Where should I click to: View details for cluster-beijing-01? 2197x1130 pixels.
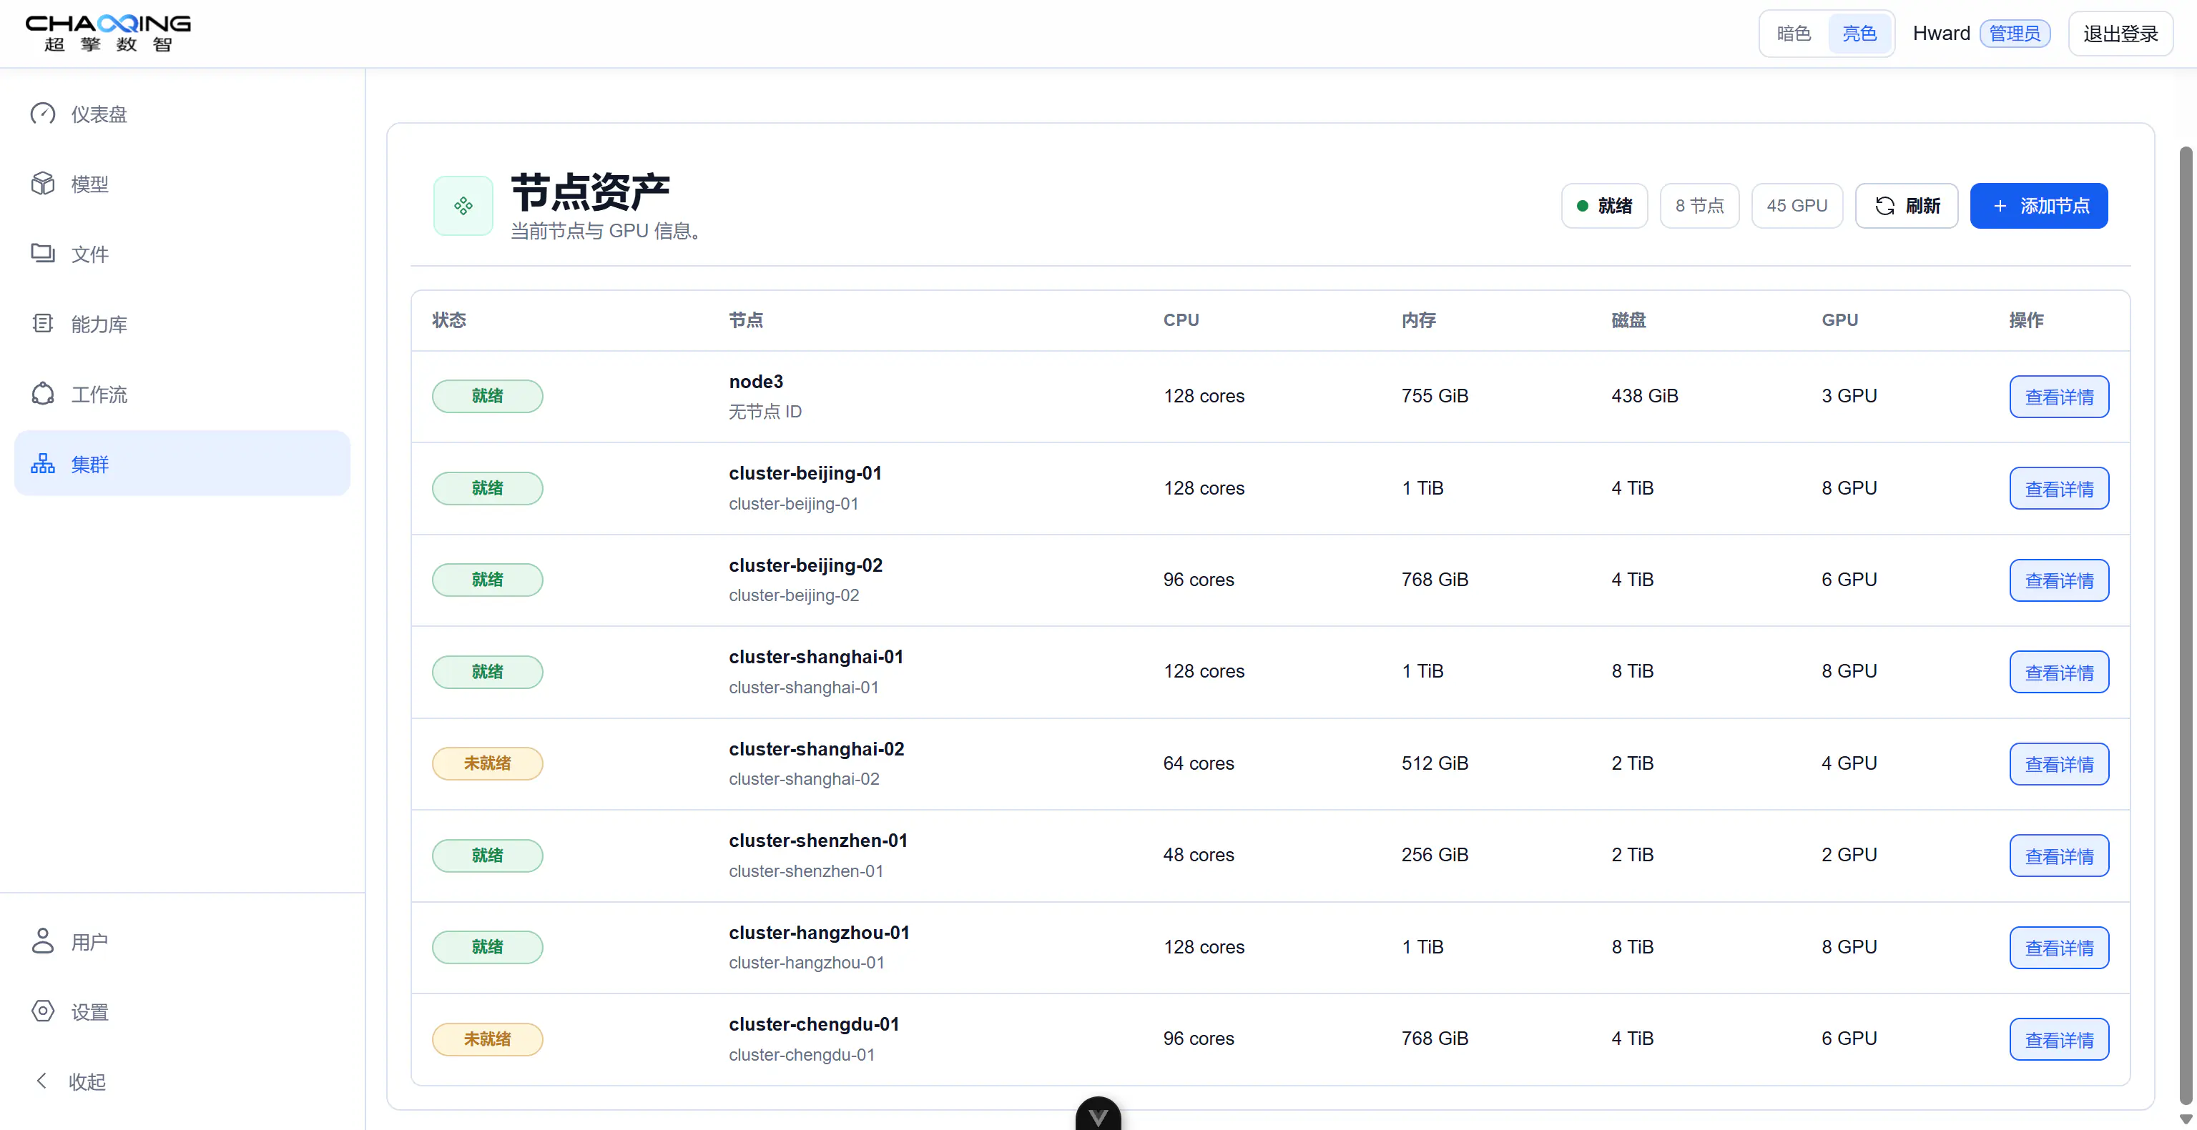[x=2059, y=488]
